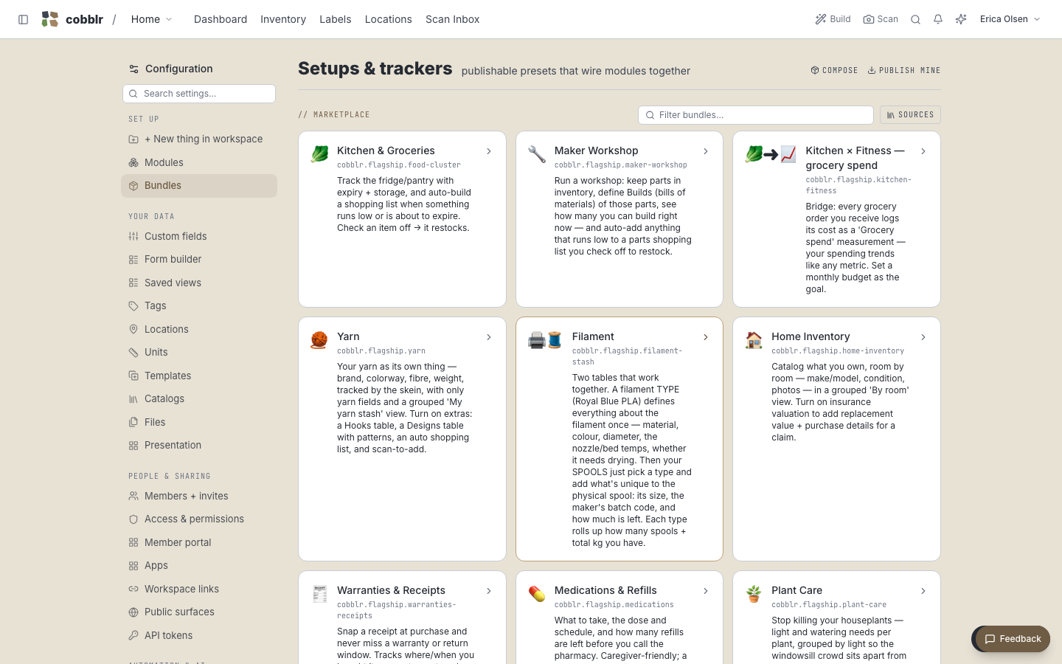The image size is (1062, 664).
Task: Click the Tags sidebar icon
Action: coord(133,305)
